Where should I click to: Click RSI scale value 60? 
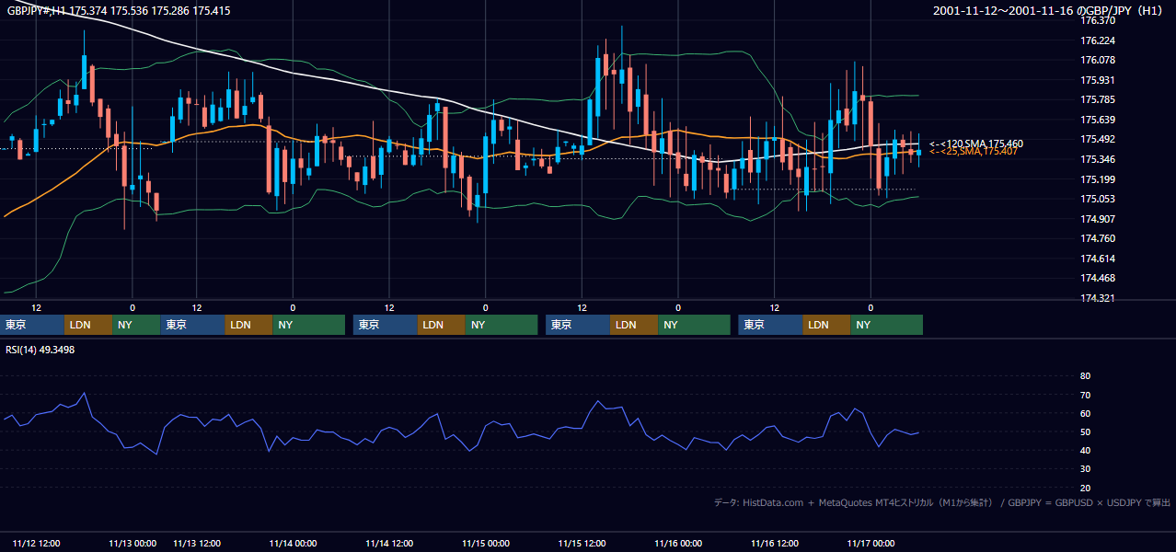pos(1085,413)
